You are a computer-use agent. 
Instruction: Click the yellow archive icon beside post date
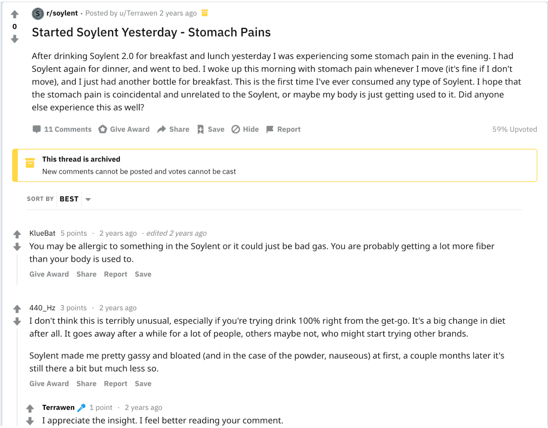(205, 13)
